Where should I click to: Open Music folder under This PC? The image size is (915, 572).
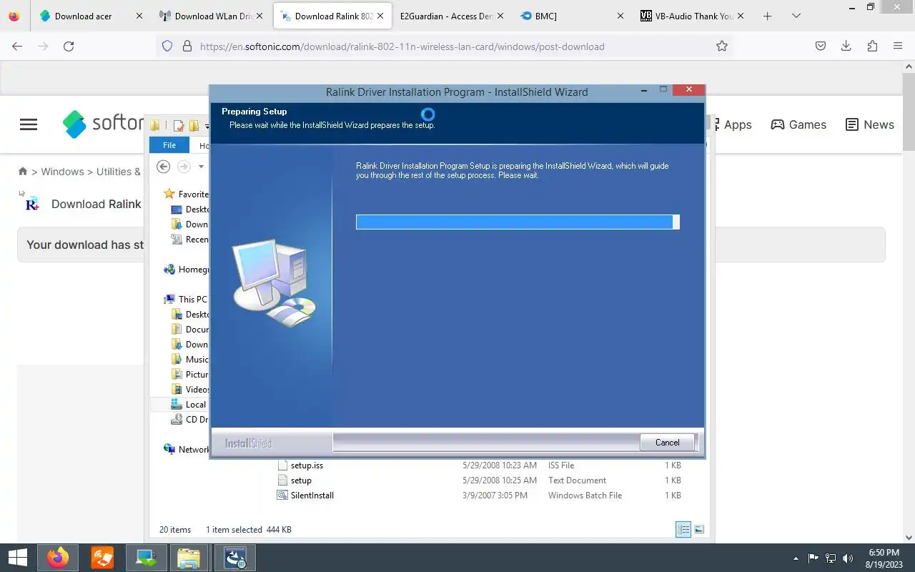click(190, 360)
